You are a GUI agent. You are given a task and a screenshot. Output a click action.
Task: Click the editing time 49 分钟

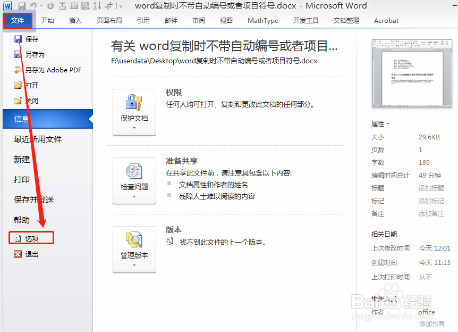click(x=430, y=176)
